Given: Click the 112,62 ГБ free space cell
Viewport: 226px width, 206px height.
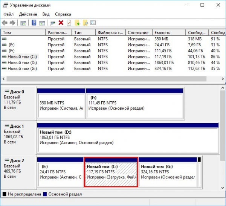Looking at the screenshot, I should [196, 69].
